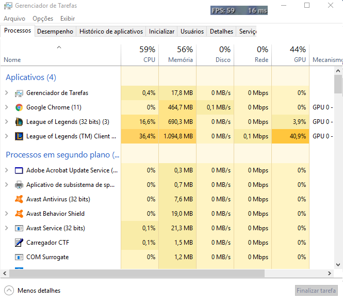Viewport: 343px width, 302px height.
Task: Switch to Histórico de aplicativos tab
Action: click(x=111, y=31)
